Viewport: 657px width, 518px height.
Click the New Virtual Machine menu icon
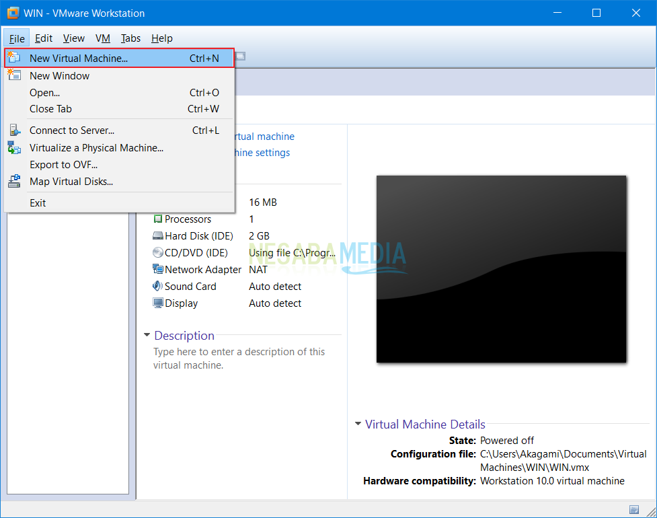pos(15,58)
